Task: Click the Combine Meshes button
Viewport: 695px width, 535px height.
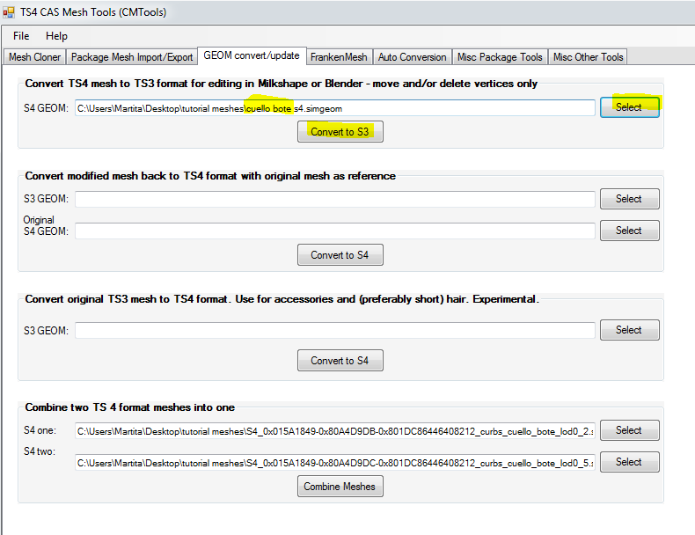Action: coord(340,487)
